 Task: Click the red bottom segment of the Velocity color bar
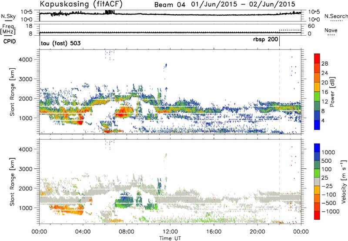pyautogui.click(x=317, y=215)
